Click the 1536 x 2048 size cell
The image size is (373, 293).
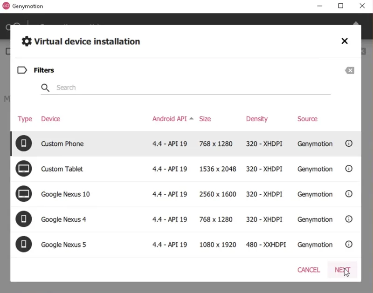(x=218, y=169)
